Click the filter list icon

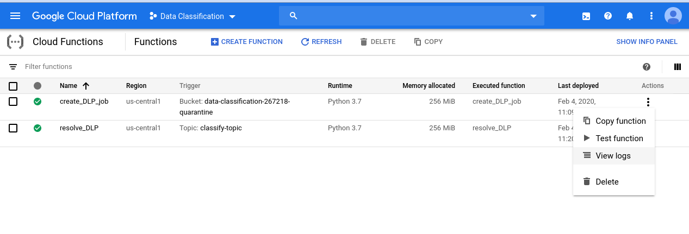[13, 67]
